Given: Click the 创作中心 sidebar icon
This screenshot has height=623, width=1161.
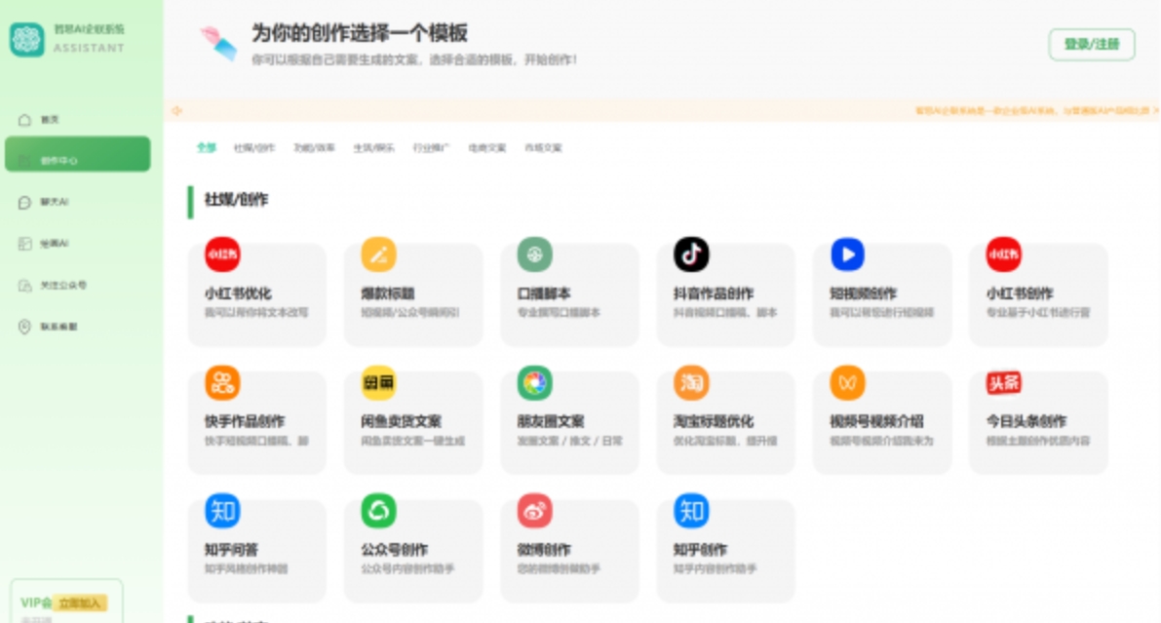Looking at the screenshot, I should 24,160.
